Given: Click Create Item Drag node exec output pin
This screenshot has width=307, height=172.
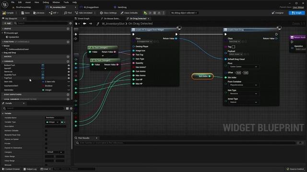Looking at the screenshot, I should pyautogui.click(x=276, y=34).
